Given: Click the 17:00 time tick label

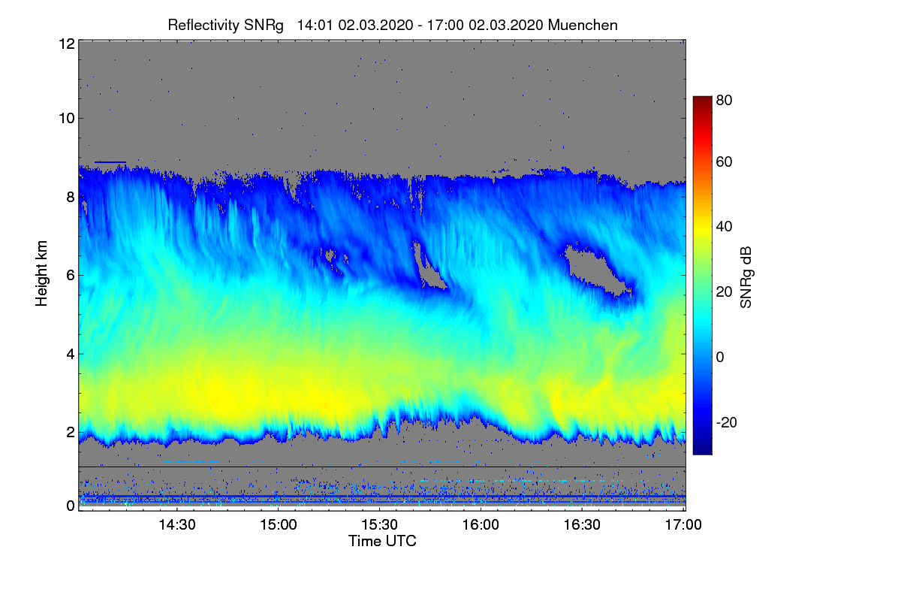Looking at the screenshot, I should pos(684,524).
